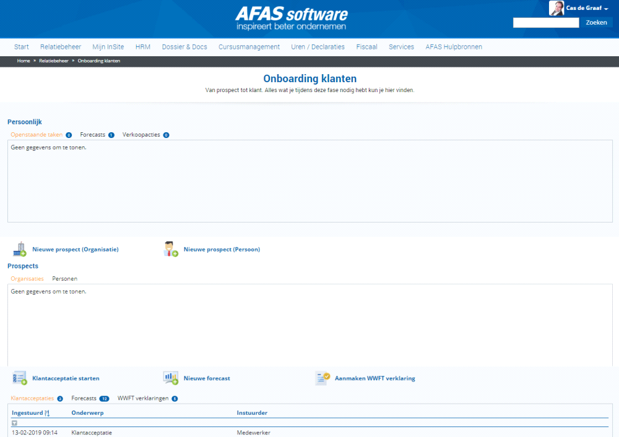Viewport: 619px width, 437px height.
Task: Click the search input field
Action: pyautogui.click(x=545, y=22)
